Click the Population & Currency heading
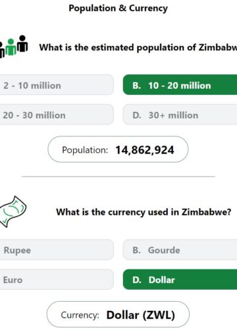237x332 pixels. (118, 9)
